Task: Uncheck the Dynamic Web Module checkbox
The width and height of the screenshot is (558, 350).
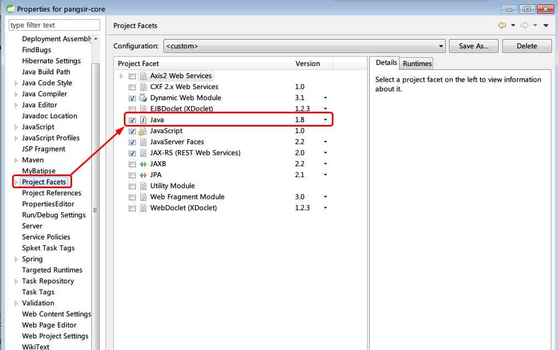Action: tap(133, 99)
